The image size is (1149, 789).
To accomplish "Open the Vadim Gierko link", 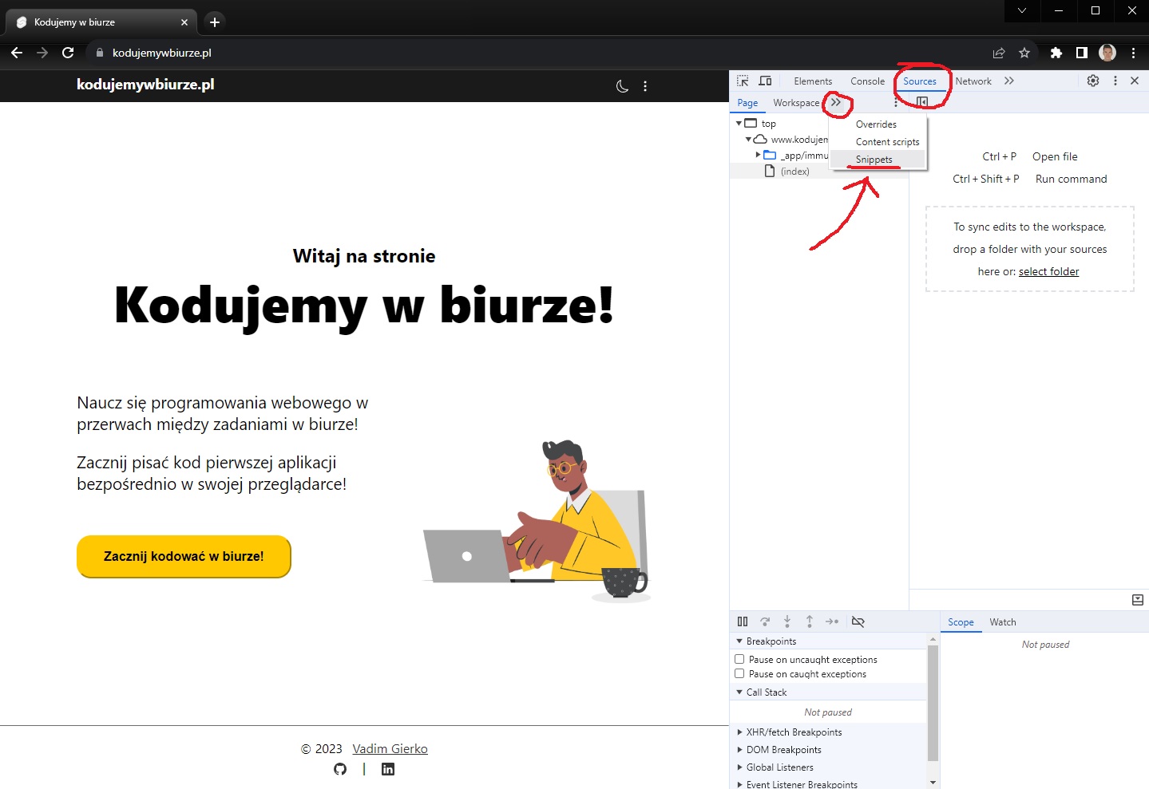I will (390, 749).
